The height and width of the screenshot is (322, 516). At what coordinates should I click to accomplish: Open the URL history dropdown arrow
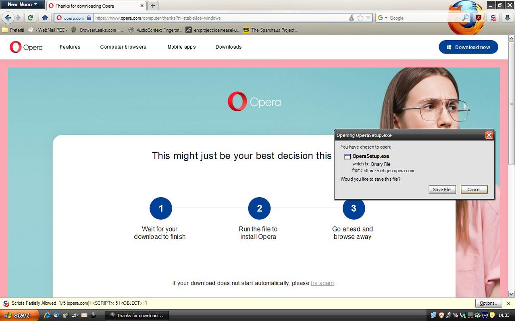[368, 18]
